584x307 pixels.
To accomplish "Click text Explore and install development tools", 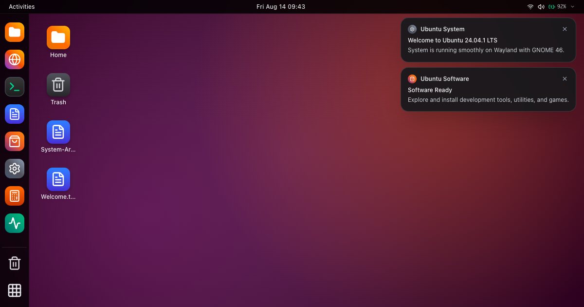I will (488, 100).
